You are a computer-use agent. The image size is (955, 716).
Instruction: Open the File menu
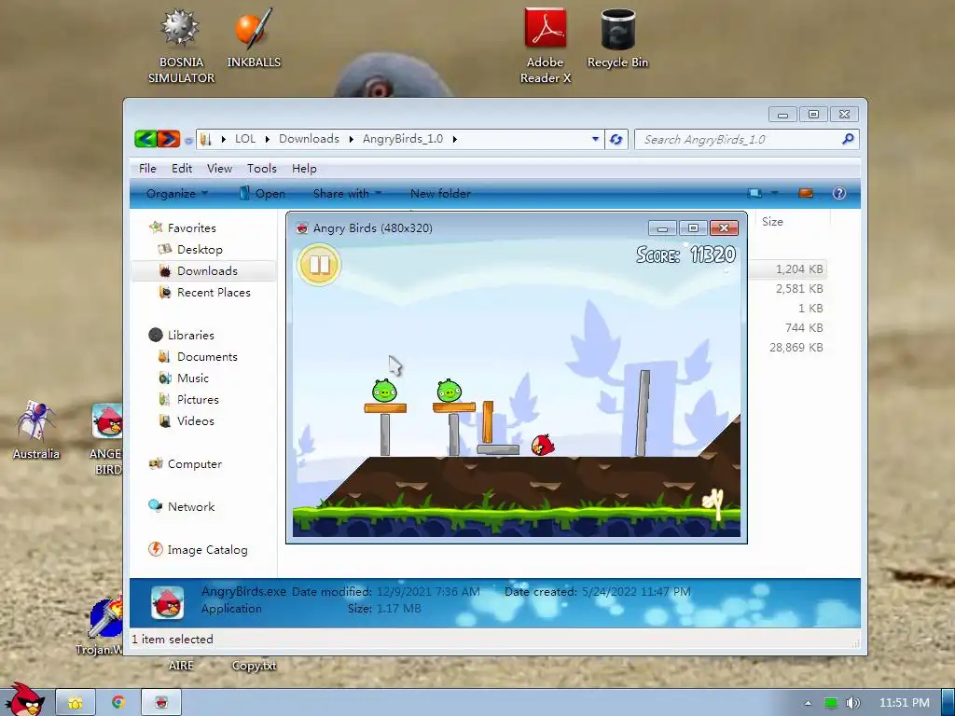point(147,169)
